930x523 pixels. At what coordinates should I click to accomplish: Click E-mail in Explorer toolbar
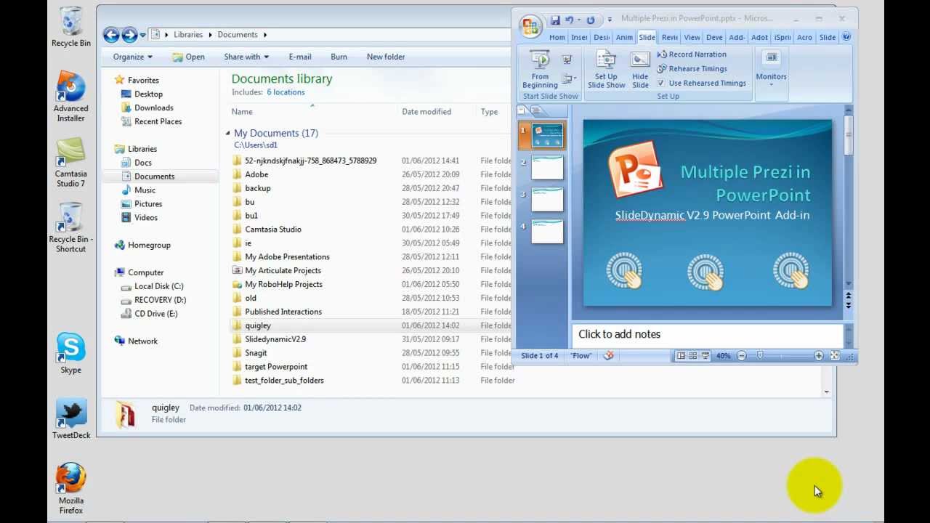pyautogui.click(x=300, y=57)
